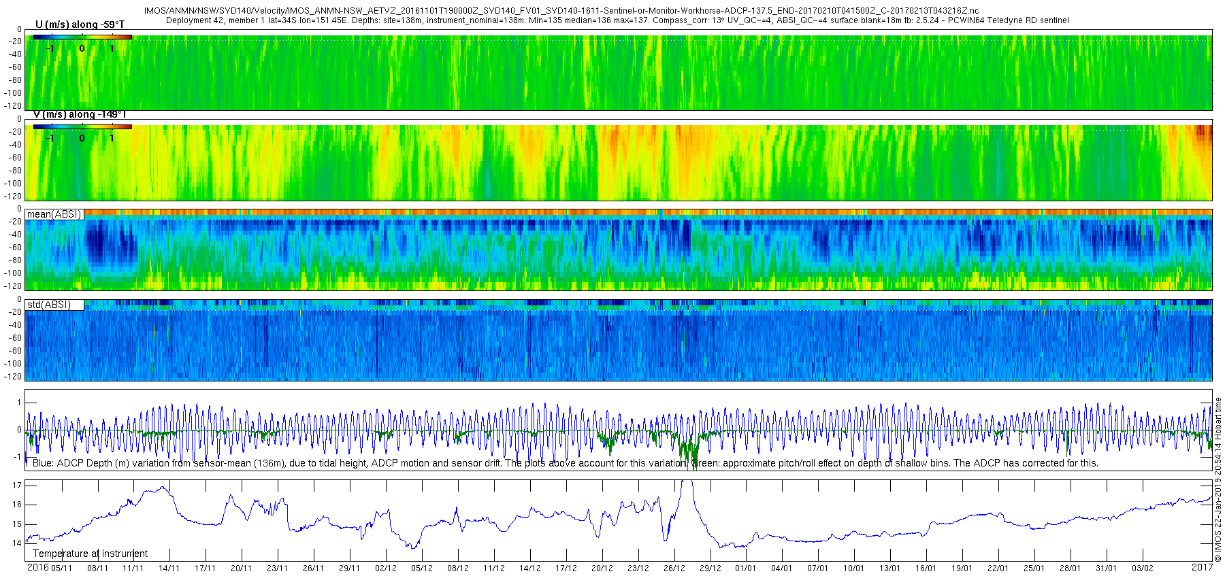1225x578 pixels.
Task: Click the IMOS NetCDF file path title
Action: coord(561,11)
